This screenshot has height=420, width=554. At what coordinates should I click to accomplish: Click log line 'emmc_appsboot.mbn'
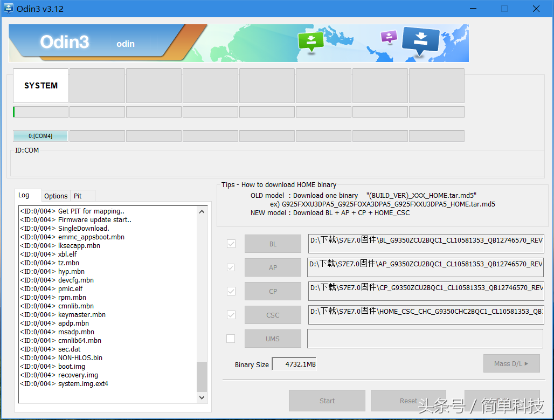click(x=72, y=237)
